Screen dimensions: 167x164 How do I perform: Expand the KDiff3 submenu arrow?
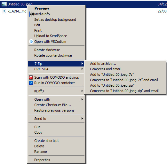tap(82, 91)
